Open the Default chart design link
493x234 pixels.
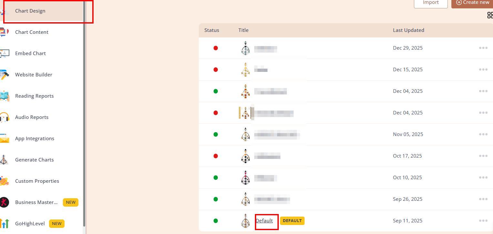pos(264,221)
